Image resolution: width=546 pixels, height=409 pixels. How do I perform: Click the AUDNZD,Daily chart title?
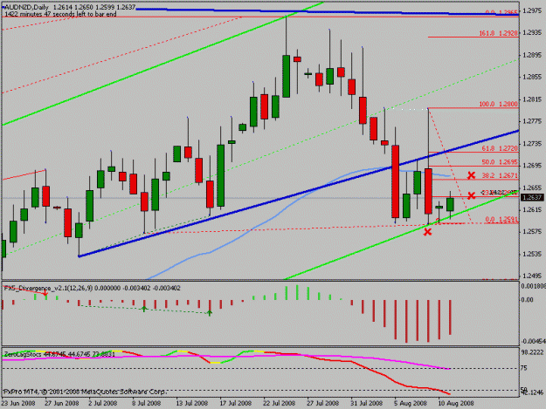[26, 7]
